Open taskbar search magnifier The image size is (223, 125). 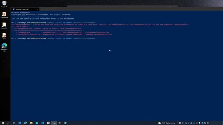click(x=8, y=123)
